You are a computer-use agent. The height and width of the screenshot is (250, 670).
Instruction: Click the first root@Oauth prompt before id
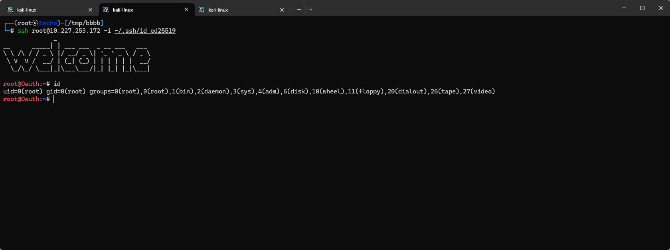coord(26,84)
